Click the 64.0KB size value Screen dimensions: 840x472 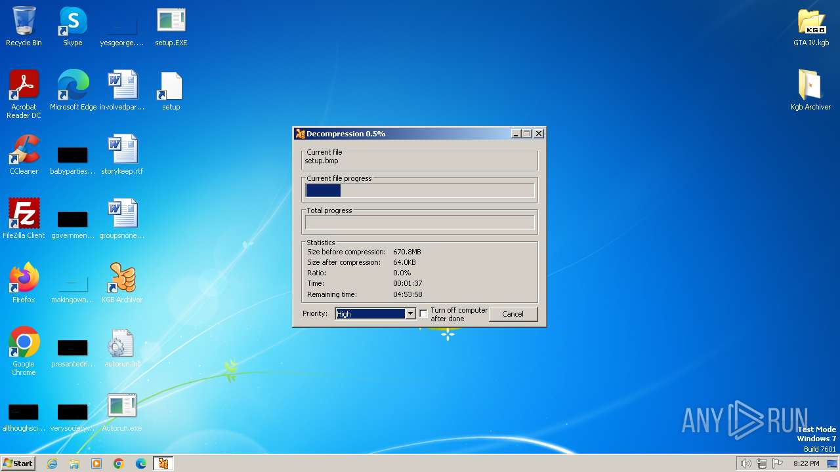pyautogui.click(x=404, y=262)
